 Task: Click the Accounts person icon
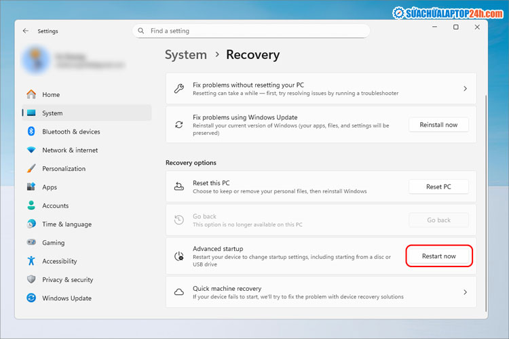[31, 205]
